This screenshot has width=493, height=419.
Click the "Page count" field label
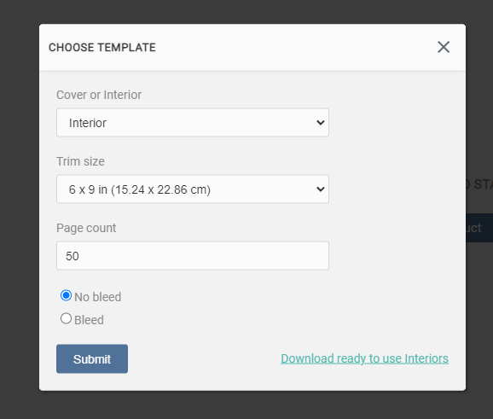click(86, 228)
